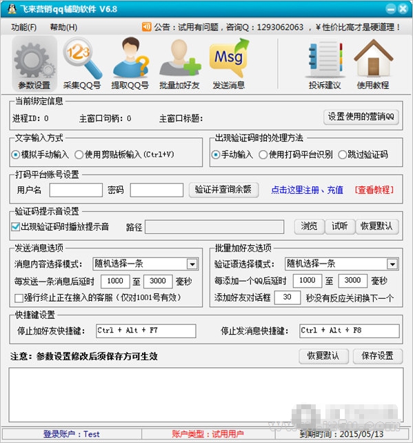Click message delay minimum field 1000

pos(115,282)
